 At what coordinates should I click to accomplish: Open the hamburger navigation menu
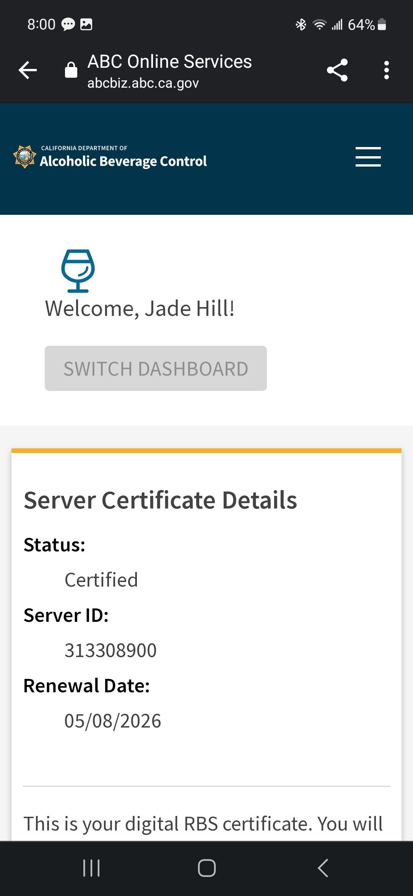click(368, 157)
